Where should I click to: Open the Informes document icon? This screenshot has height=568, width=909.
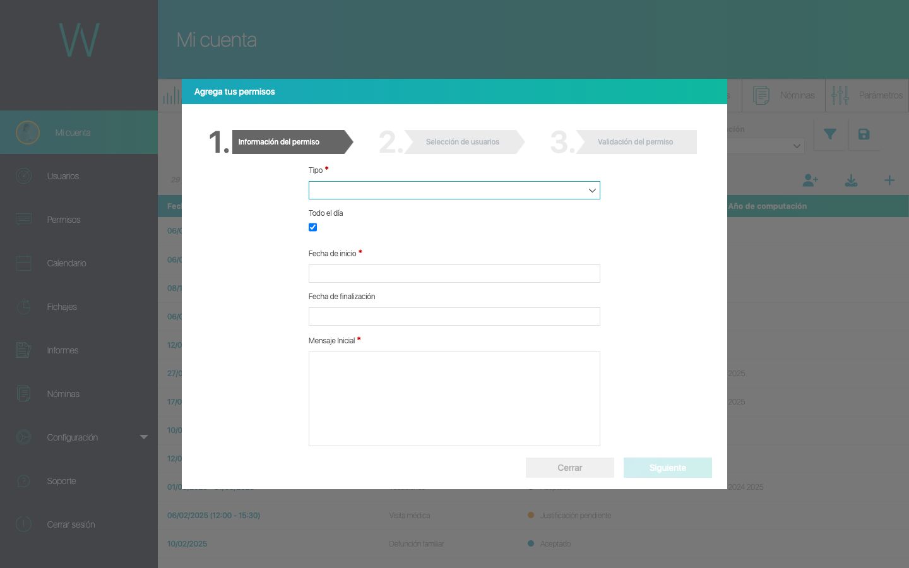(x=24, y=350)
